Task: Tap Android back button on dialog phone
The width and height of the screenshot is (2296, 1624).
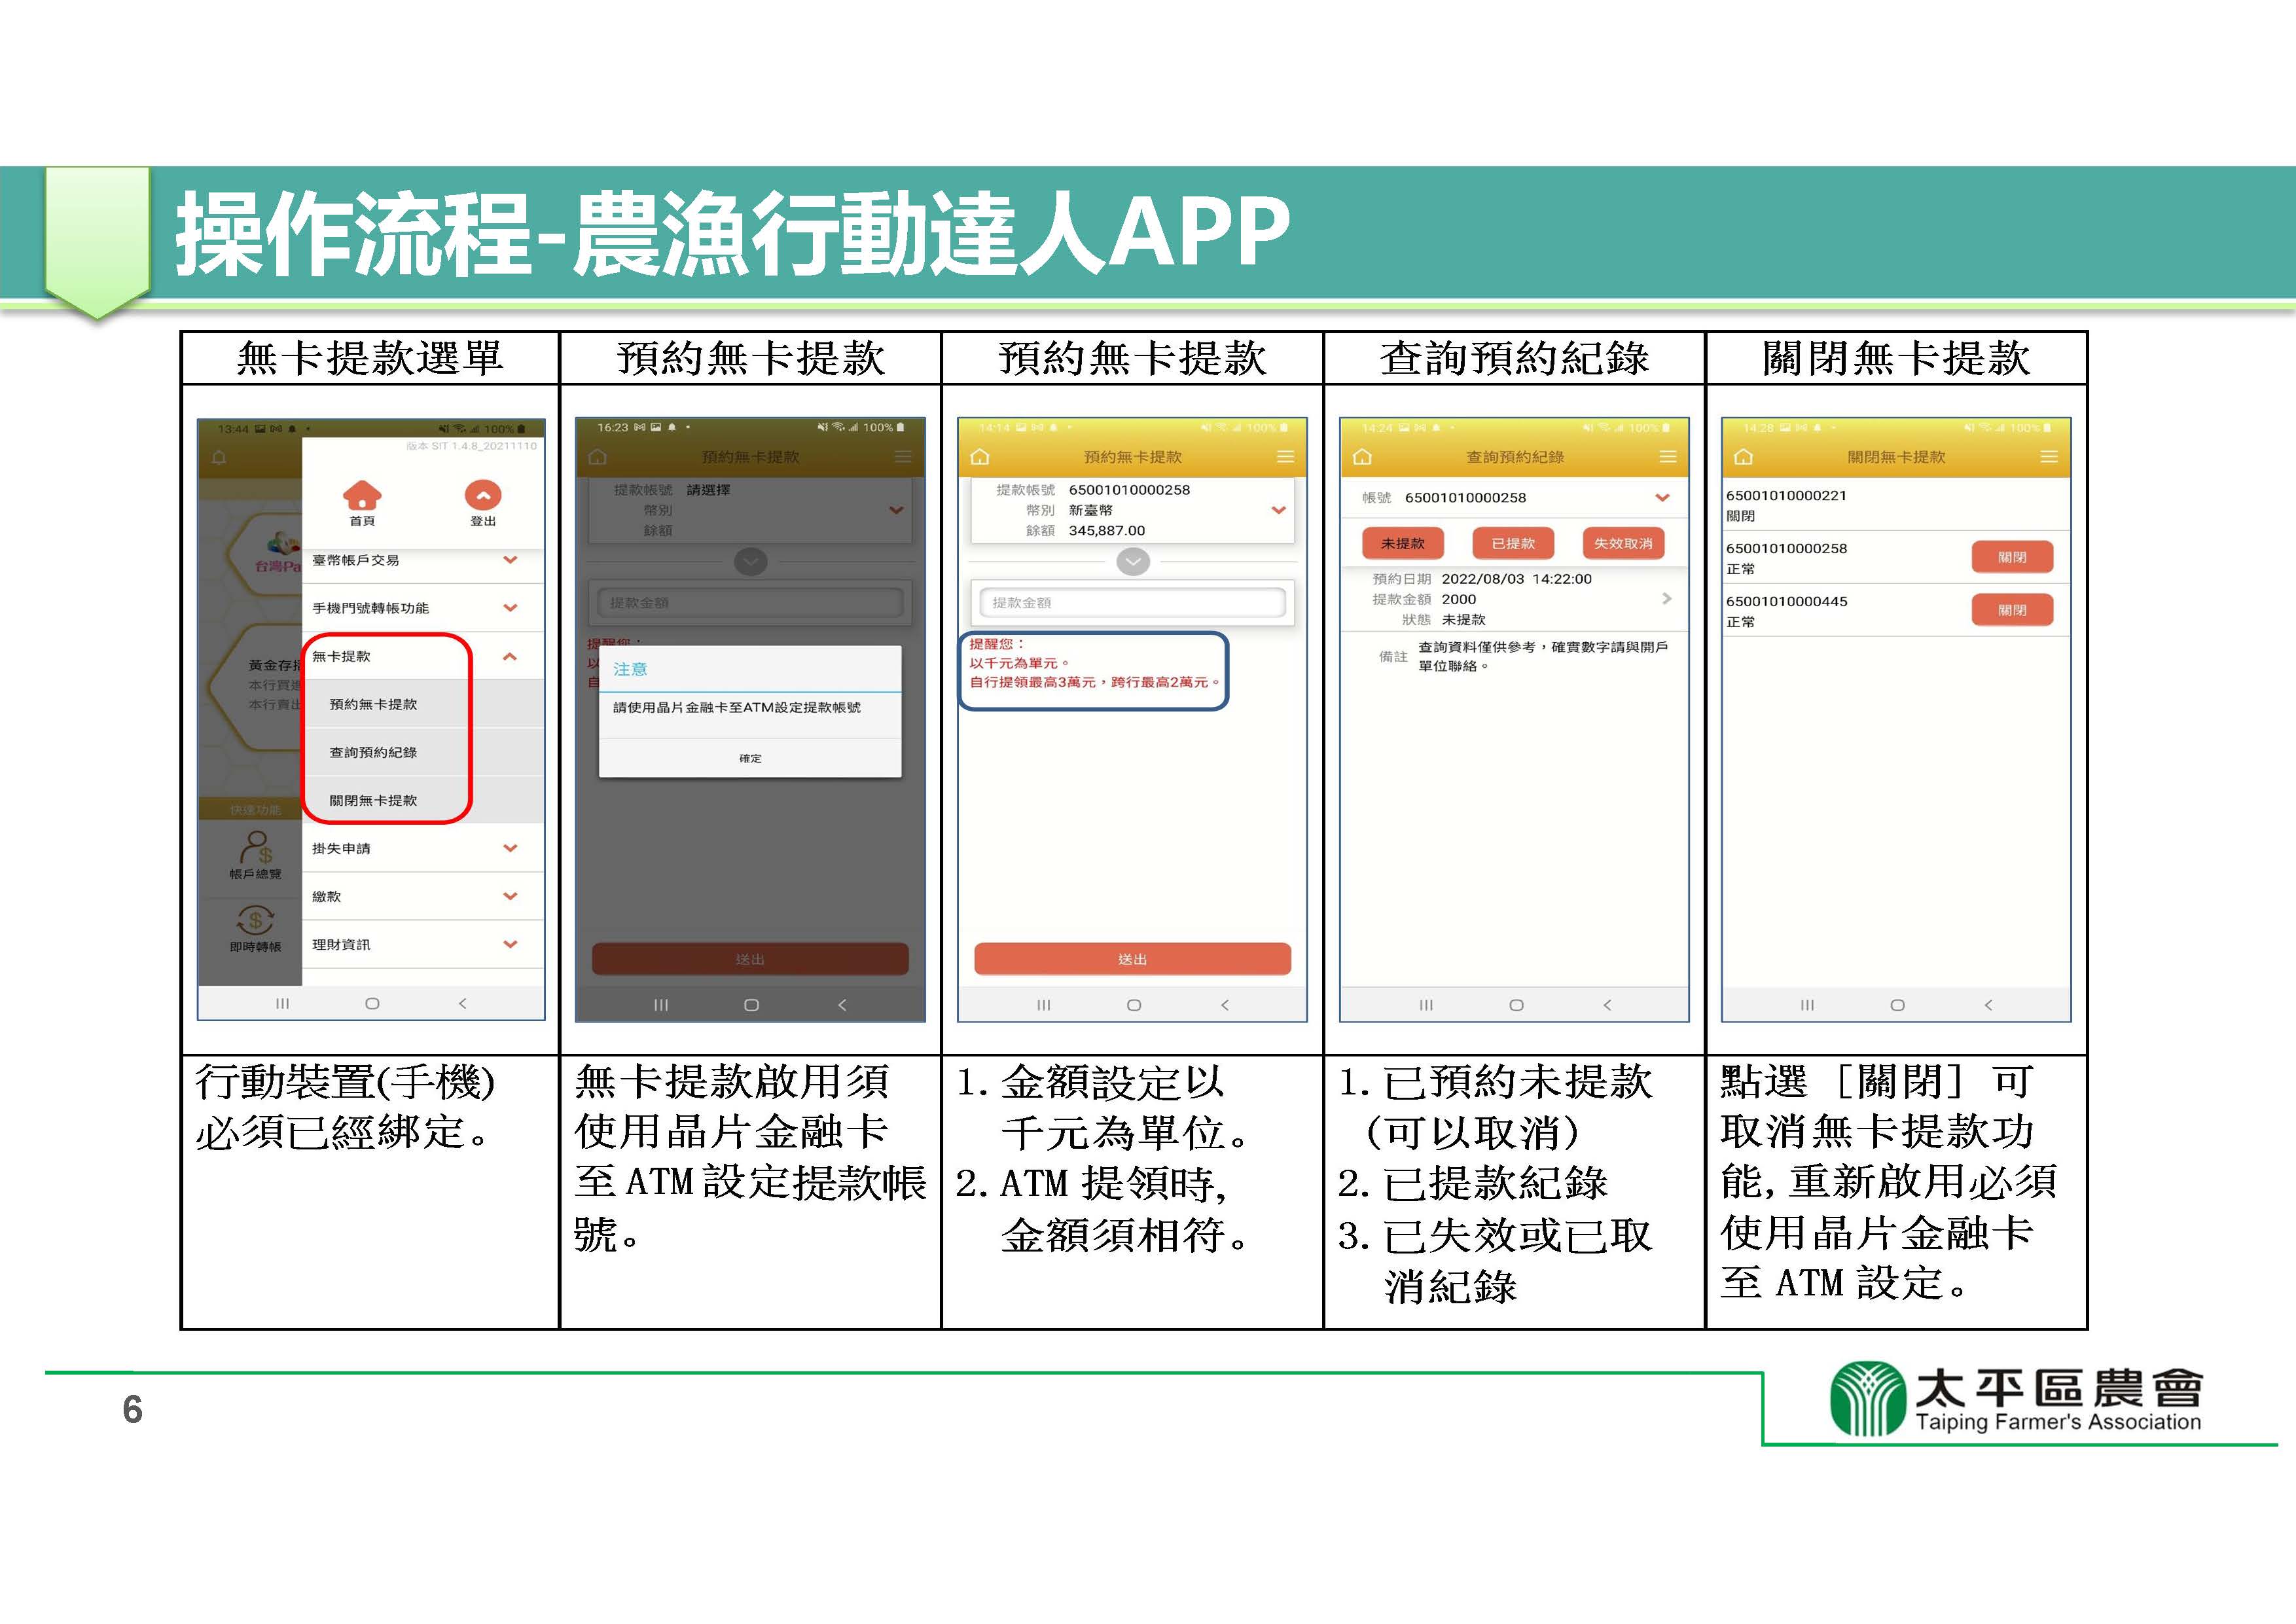Action: pos(842,1005)
